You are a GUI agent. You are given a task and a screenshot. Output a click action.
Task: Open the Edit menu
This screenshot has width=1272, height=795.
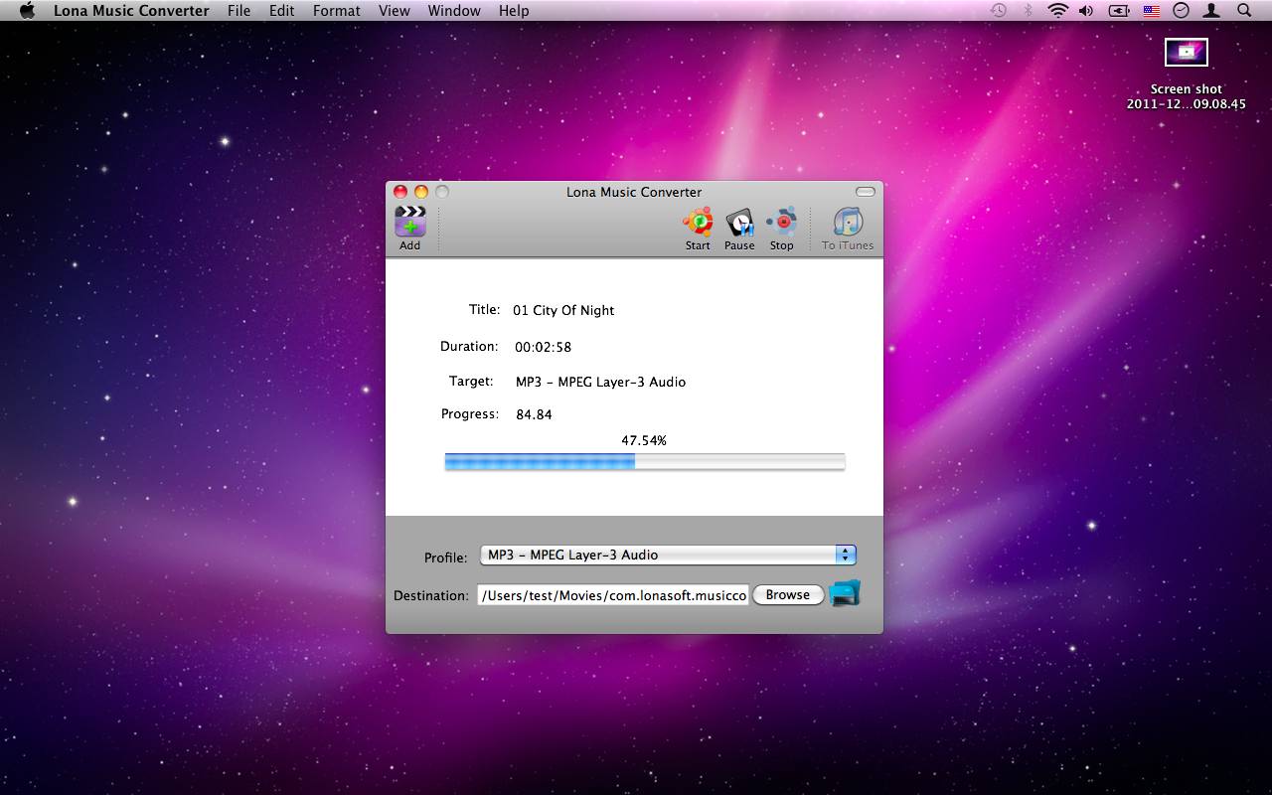pos(281,11)
